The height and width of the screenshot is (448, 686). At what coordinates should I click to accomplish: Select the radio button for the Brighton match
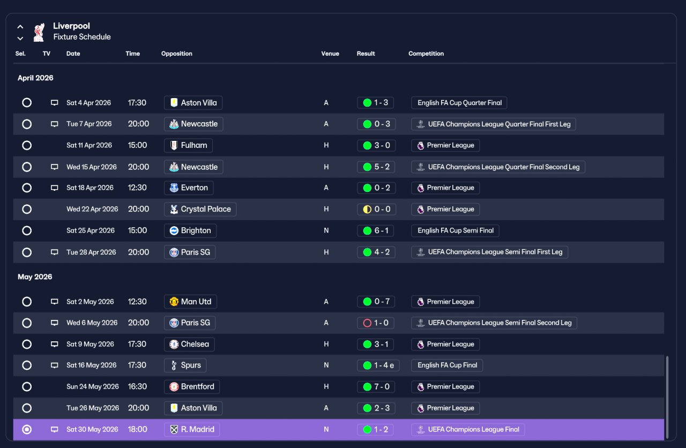point(27,230)
